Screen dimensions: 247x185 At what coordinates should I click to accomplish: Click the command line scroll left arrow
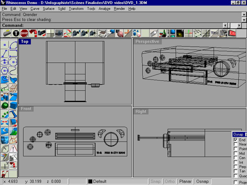(225, 25)
